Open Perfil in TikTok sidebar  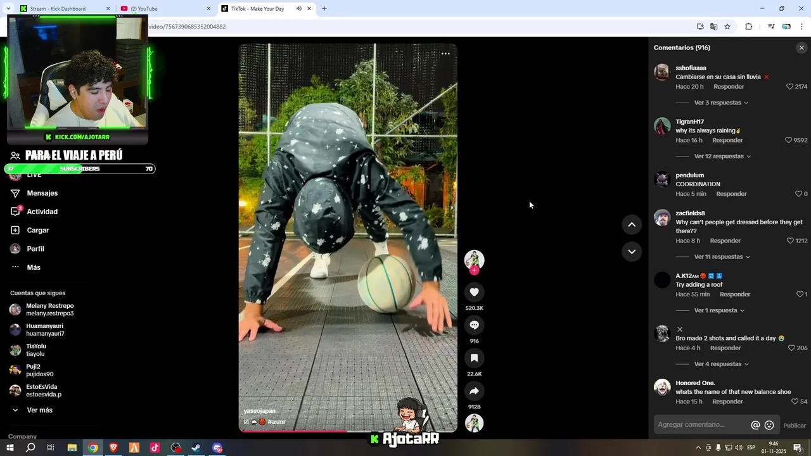tap(35, 249)
